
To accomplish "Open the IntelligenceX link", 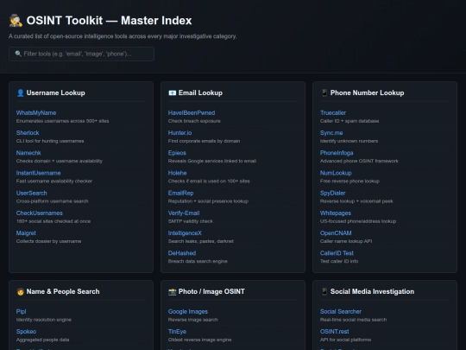I will pyautogui.click(x=185, y=233).
